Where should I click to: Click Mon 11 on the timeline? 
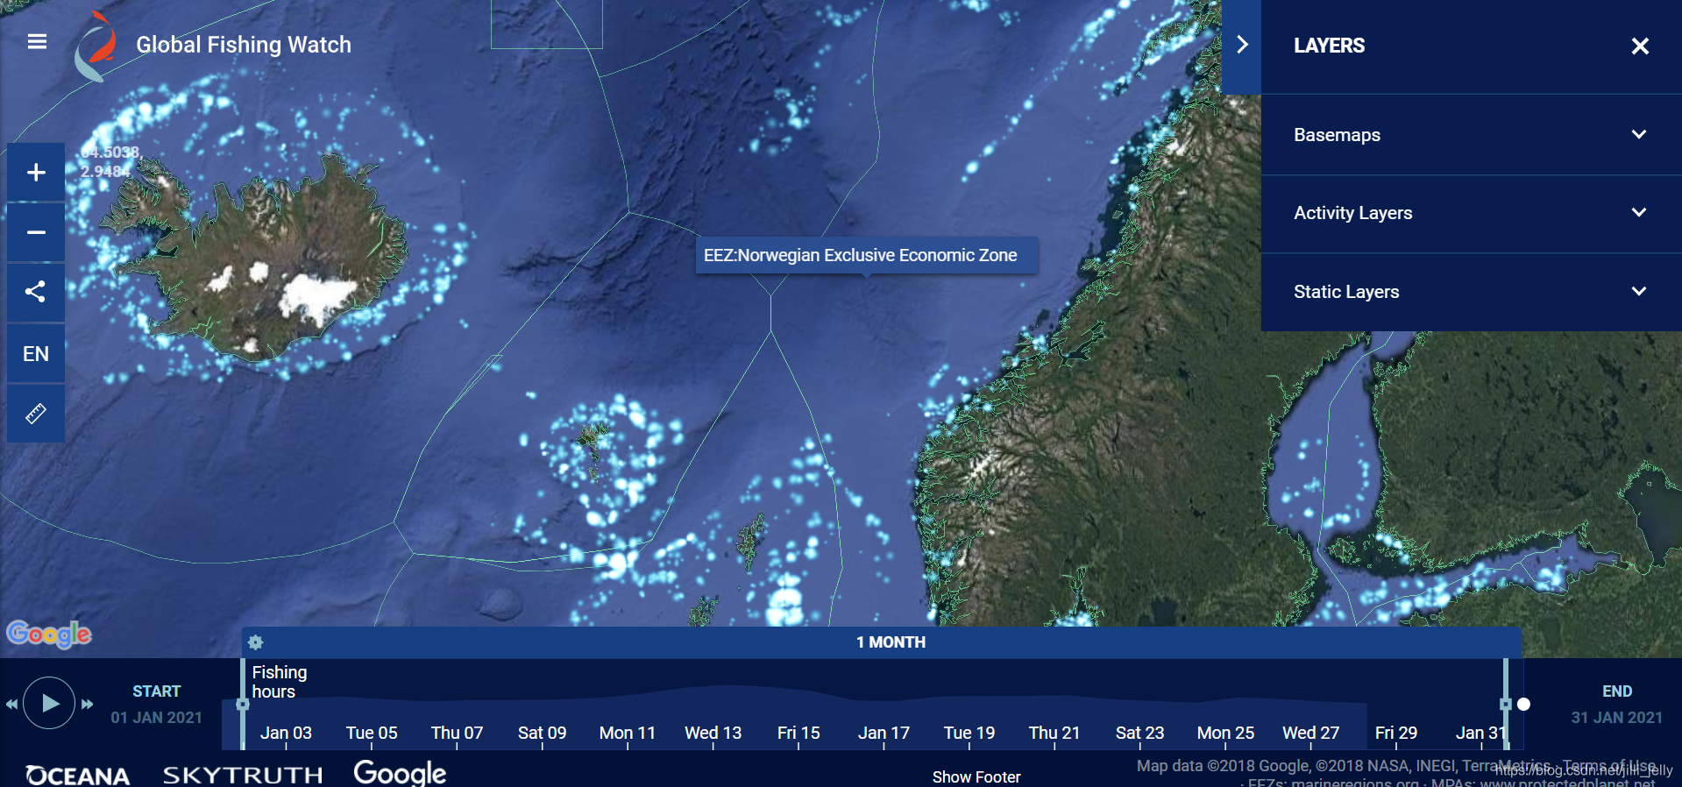coord(627,733)
